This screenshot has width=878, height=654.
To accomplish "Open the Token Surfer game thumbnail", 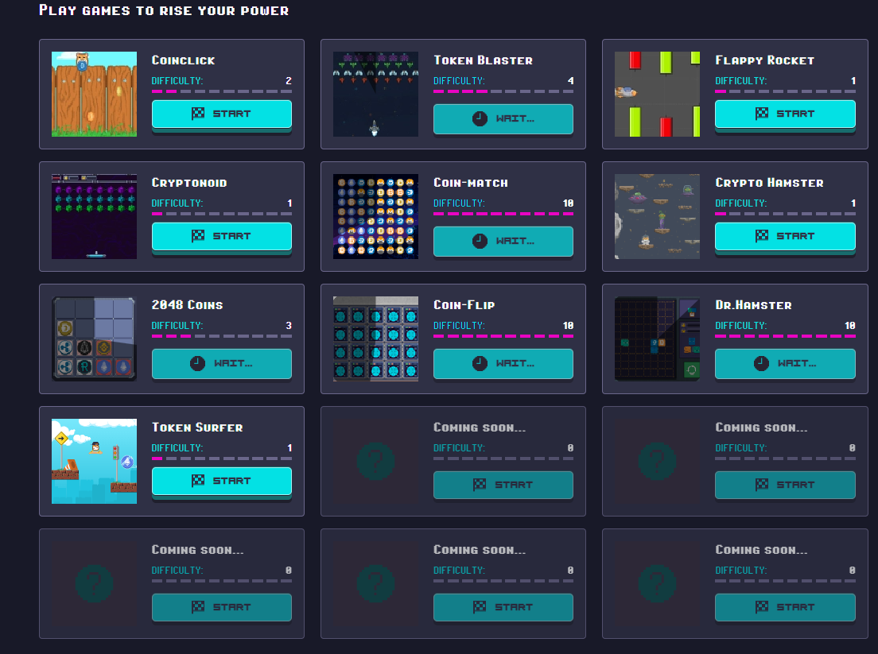I will click(94, 462).
